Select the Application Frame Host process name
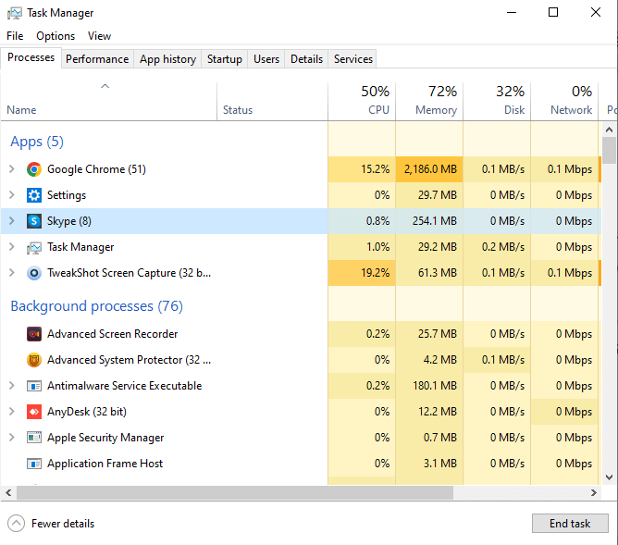Viewport: 618px width, 545px height. [x=105, y=464]
